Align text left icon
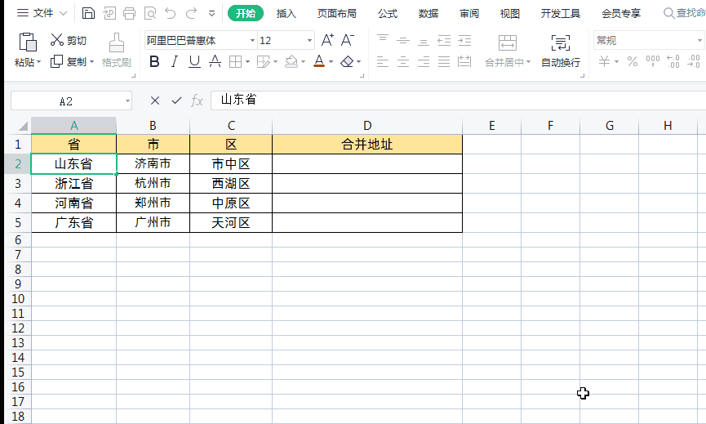The width and height of the screenshot is (706, 424). (383, 61)
